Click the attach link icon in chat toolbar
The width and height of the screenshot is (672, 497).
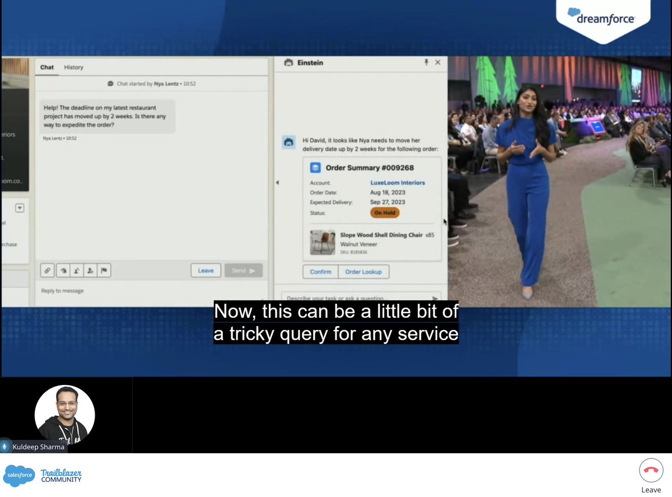click(x=48, y=271)
